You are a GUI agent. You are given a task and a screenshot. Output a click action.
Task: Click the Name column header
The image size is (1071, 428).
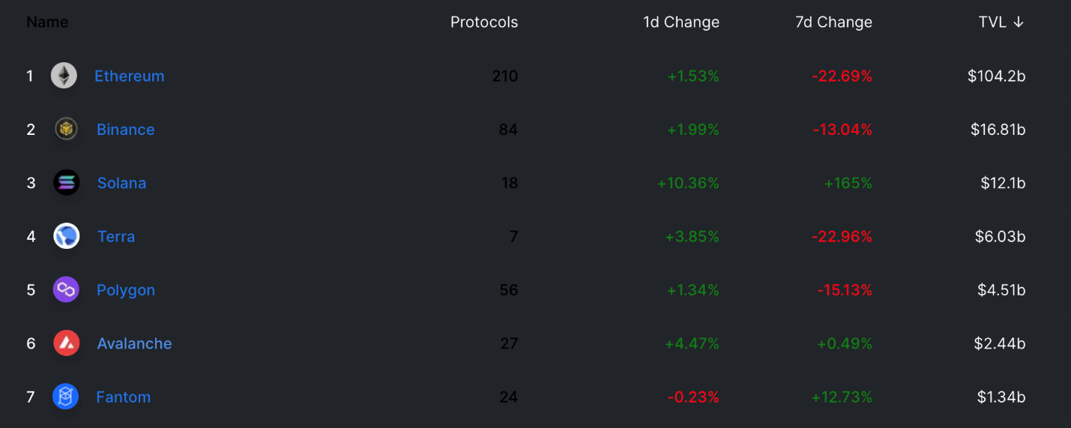pyautogui.click(x=47, y=22)
